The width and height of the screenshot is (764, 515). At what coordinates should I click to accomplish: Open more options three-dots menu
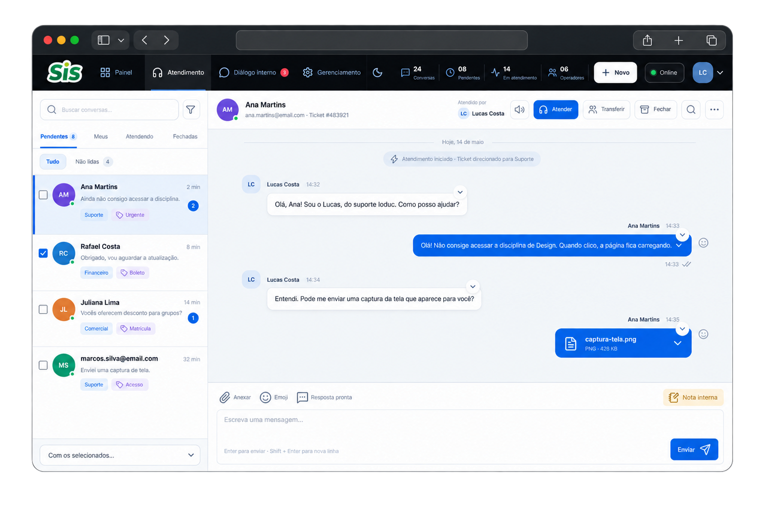pos(714,109)
